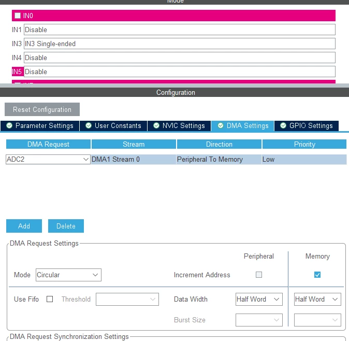Select the DMA1 Stream 0 cell

pyautogui.click(x=134, y=160)
